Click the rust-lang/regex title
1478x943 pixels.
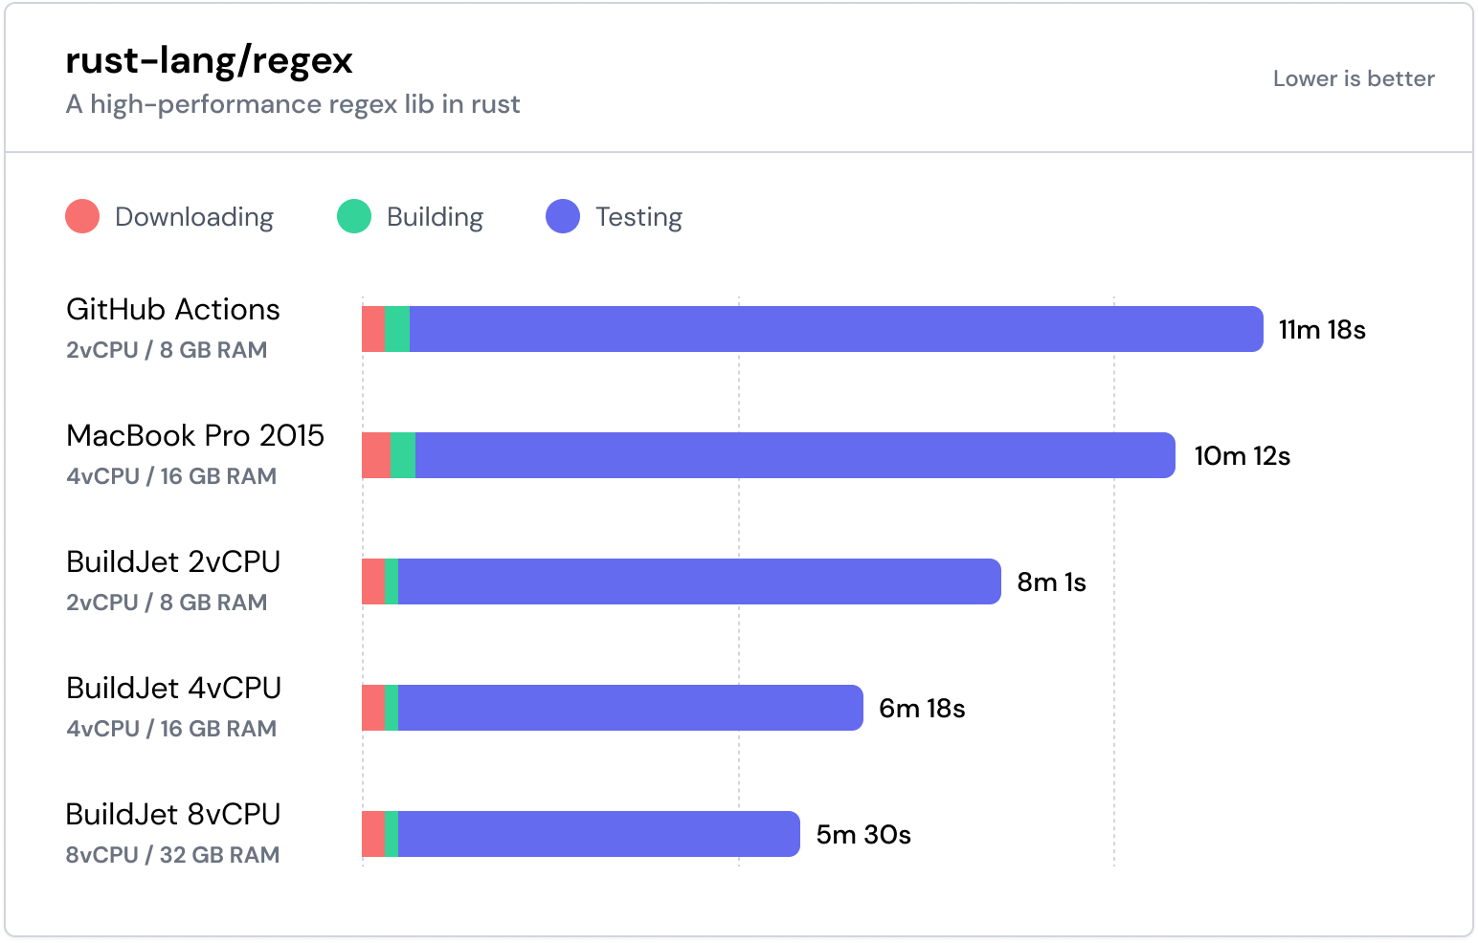[x=209, y=60]
